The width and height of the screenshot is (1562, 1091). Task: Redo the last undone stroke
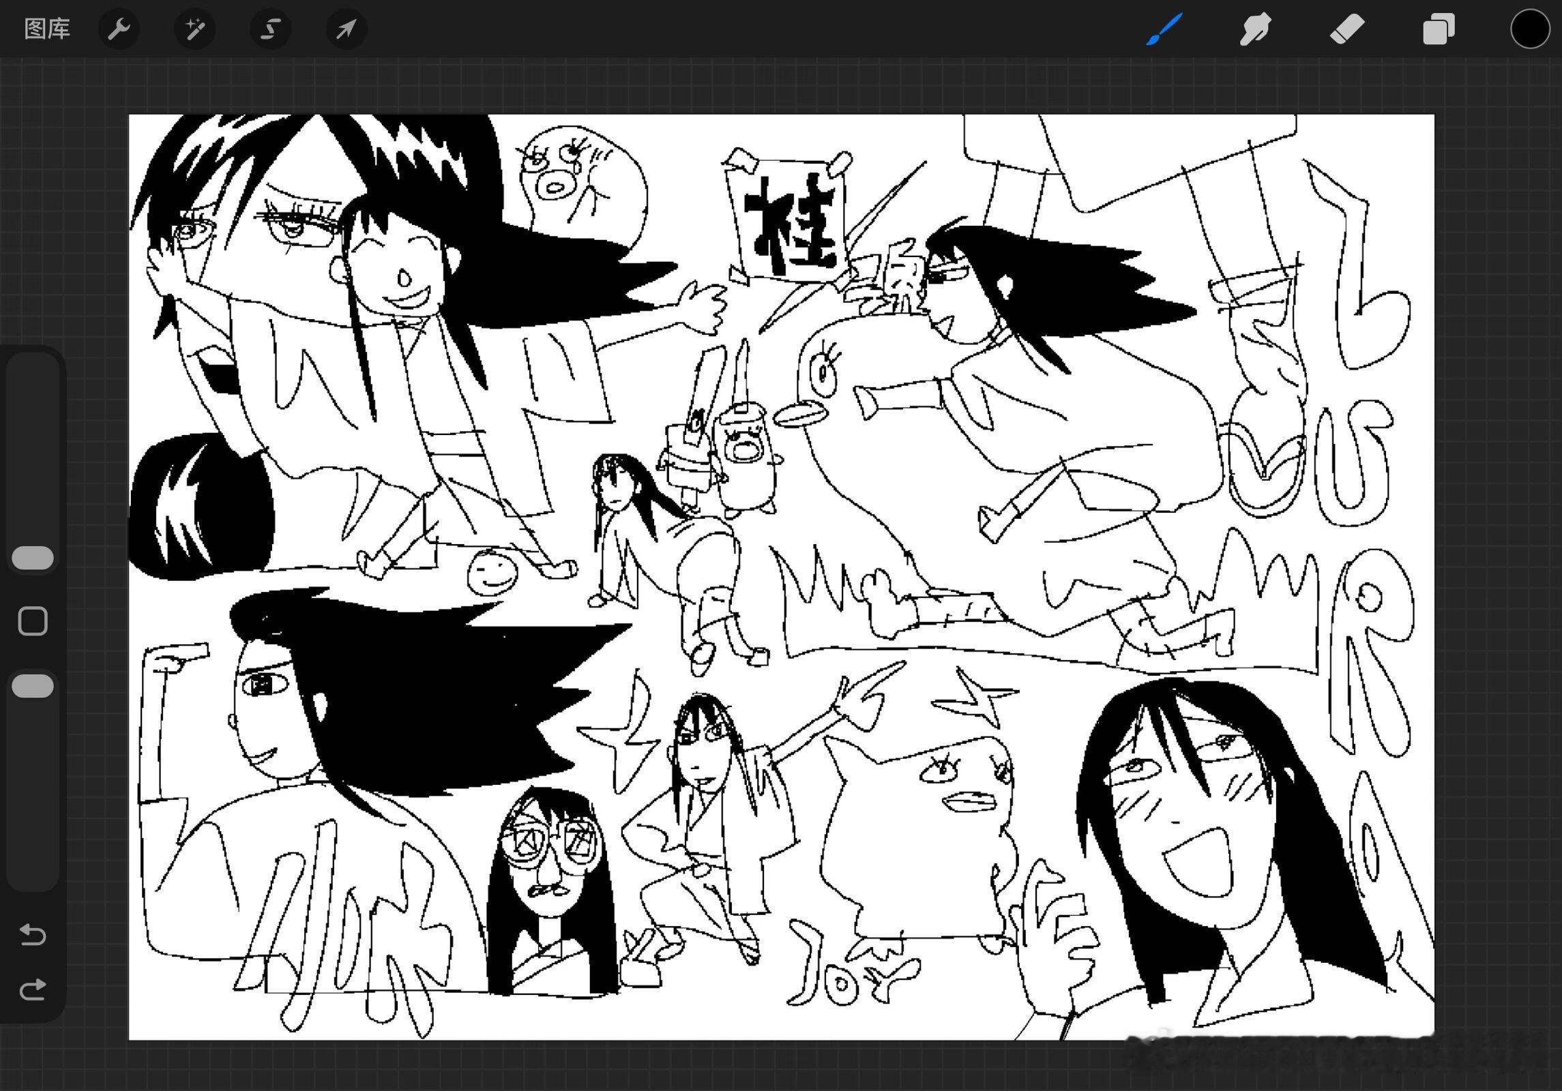(33, 989)
